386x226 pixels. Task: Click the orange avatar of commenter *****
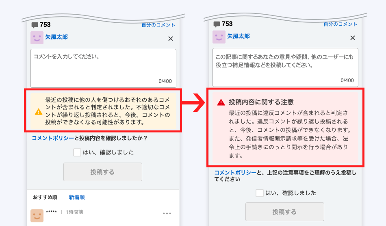pos(37,216)
